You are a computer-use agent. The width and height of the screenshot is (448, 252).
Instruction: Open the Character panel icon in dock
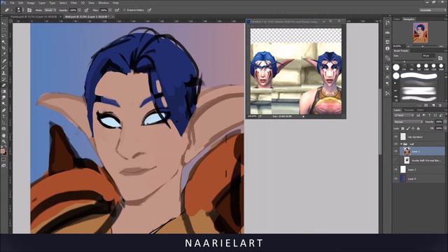[387, 77]
